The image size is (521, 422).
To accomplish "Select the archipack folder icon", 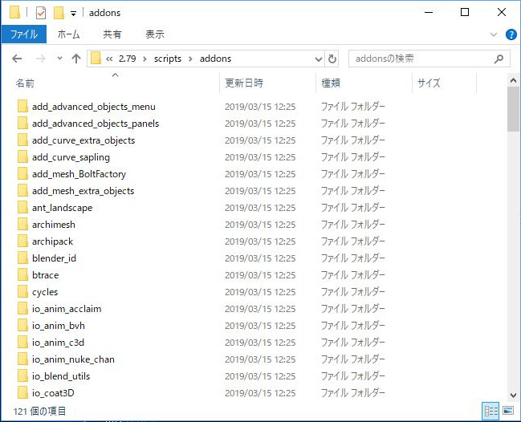I will (x=22, y=241).
